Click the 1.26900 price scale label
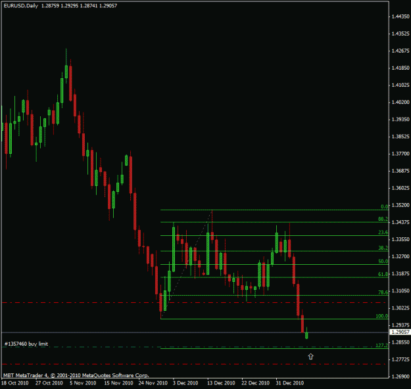The width and height of the screenshot is (411, 389). 400,377
